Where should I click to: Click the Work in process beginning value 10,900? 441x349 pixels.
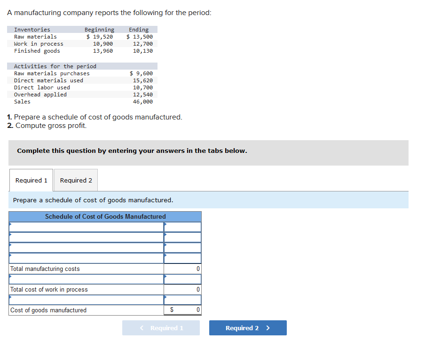103,44
